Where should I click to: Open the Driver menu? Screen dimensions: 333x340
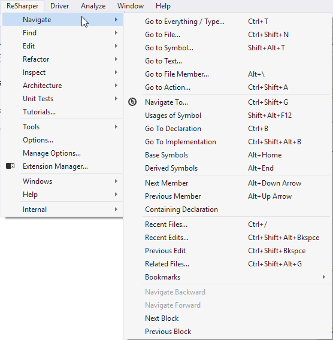click(59, 6)
